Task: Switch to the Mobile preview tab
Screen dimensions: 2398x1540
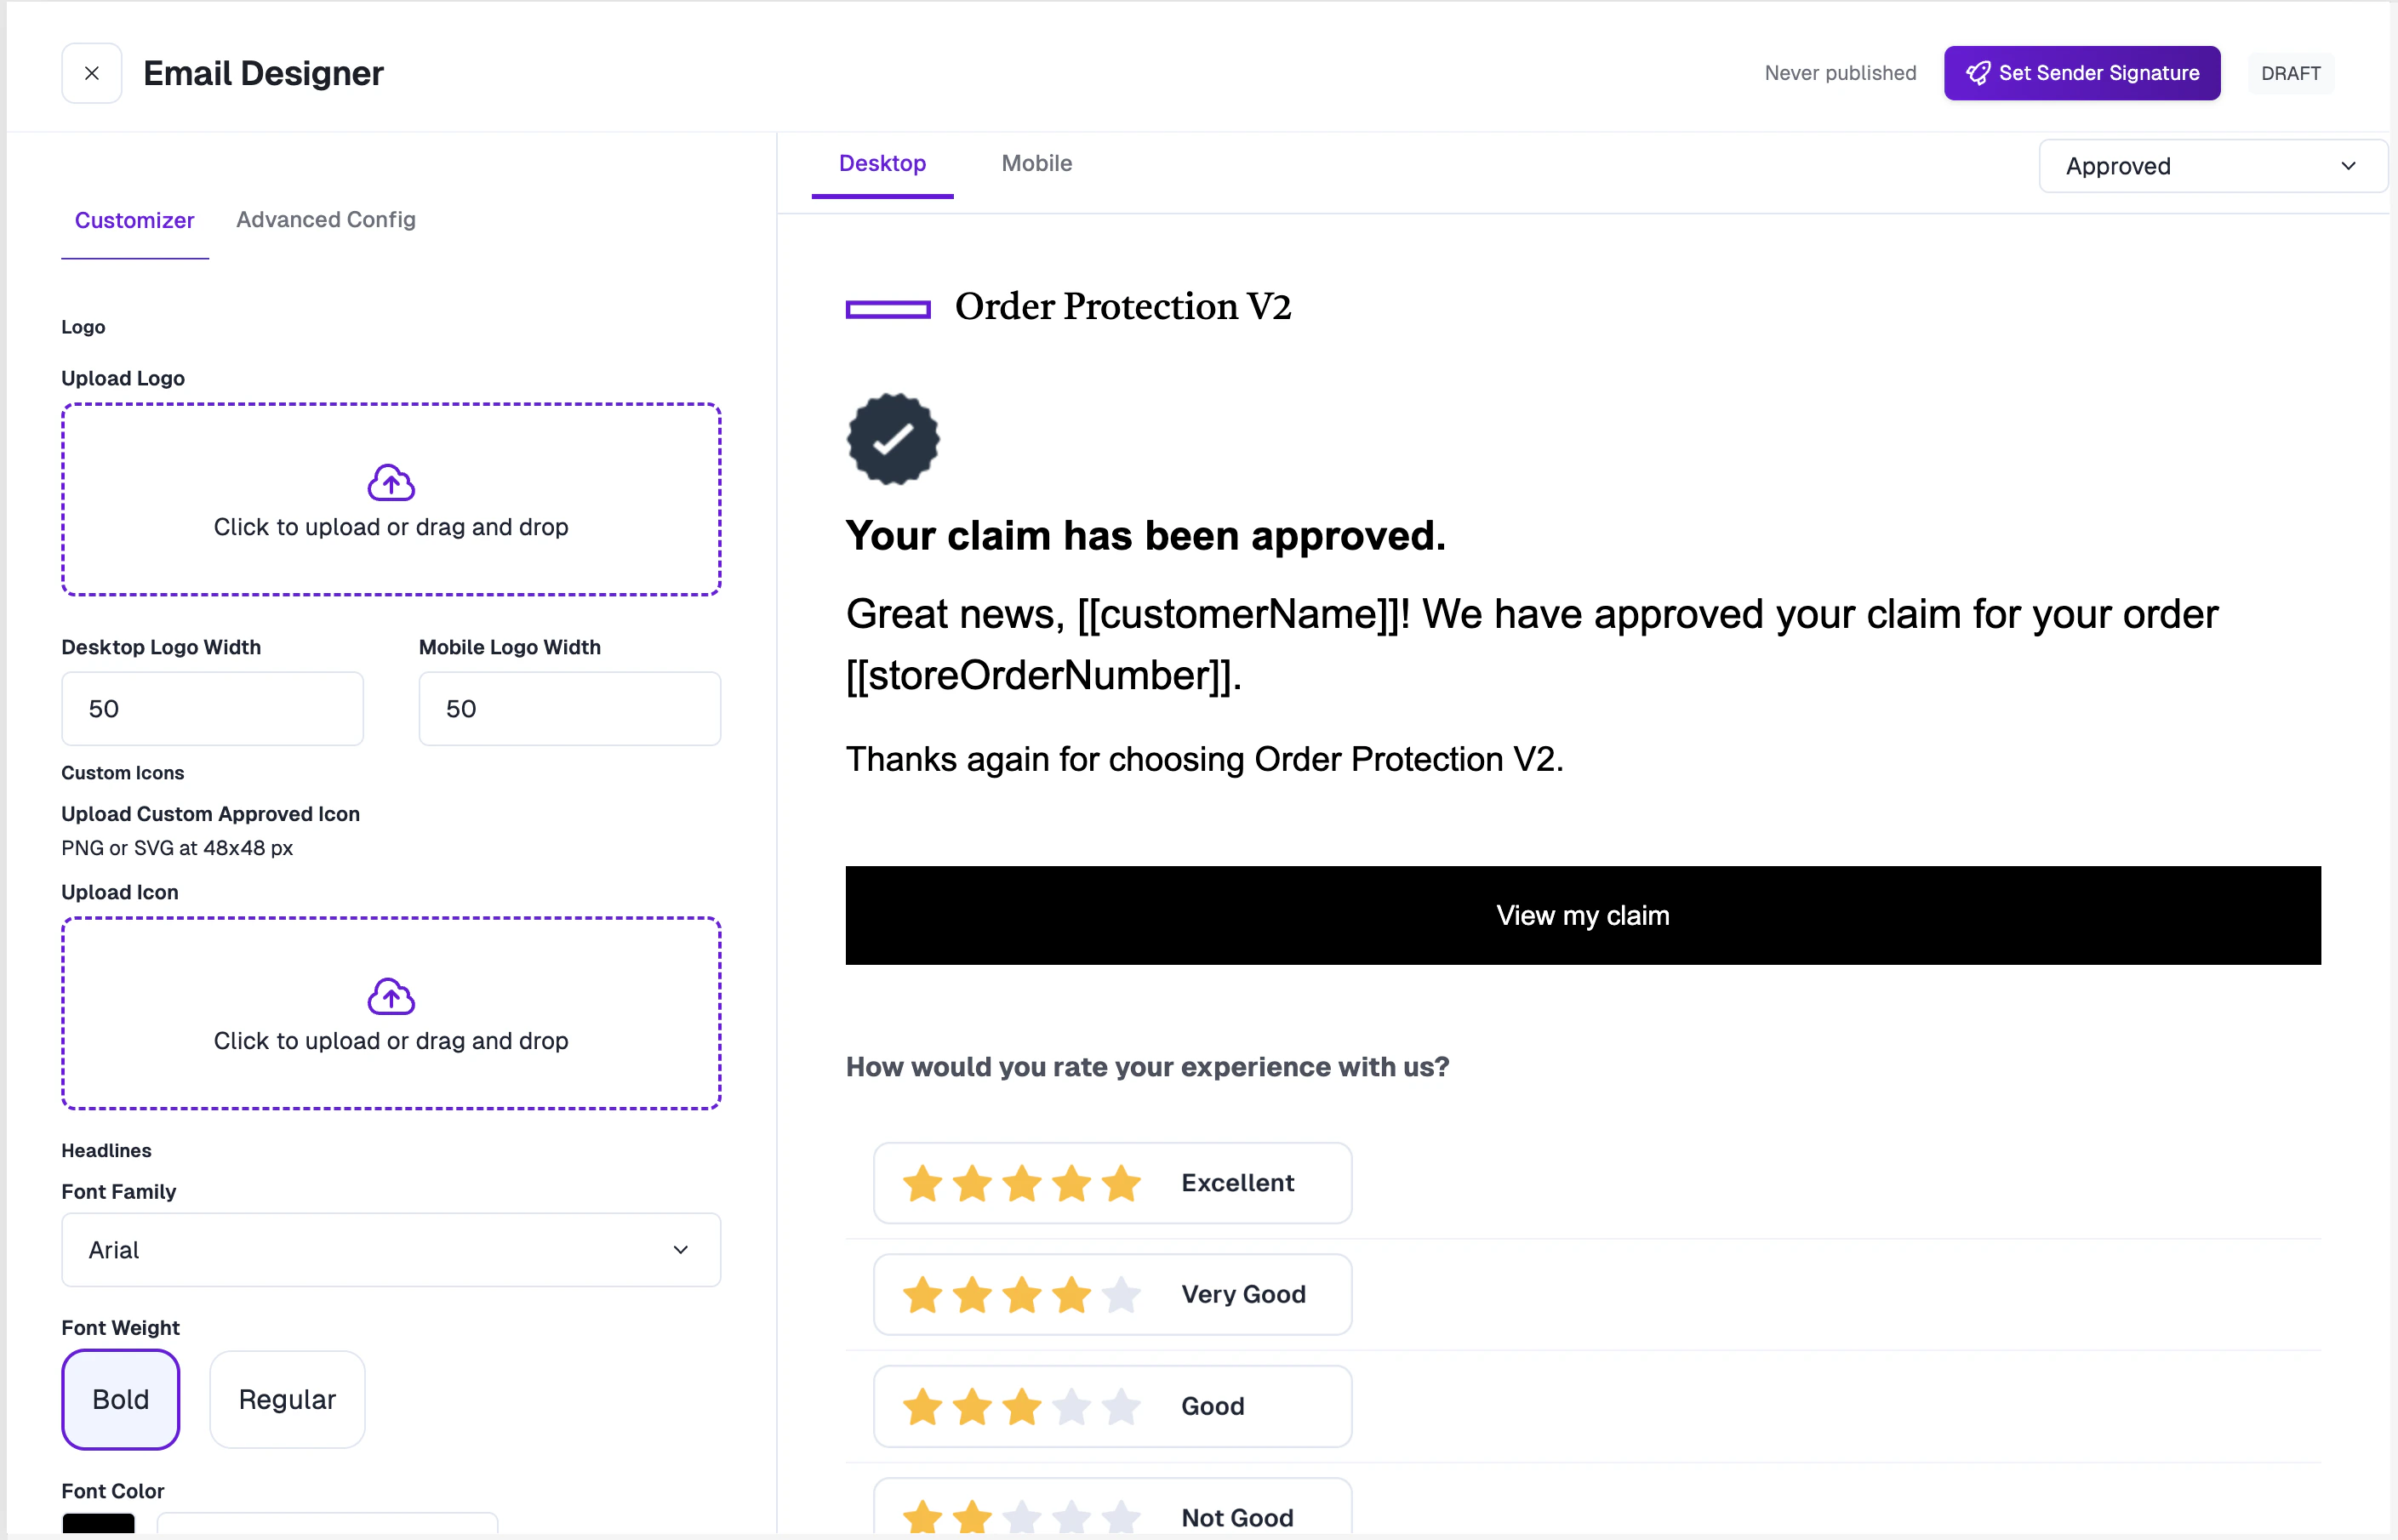Action: point(1036,163)
